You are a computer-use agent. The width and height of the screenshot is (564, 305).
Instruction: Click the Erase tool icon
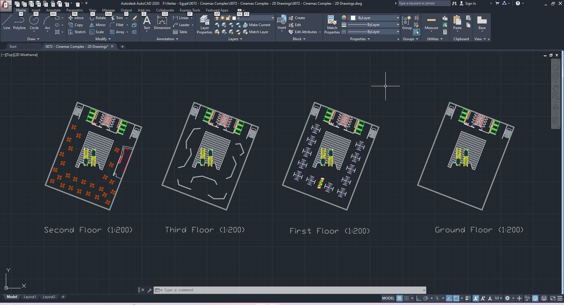click(x=135, y=18)
